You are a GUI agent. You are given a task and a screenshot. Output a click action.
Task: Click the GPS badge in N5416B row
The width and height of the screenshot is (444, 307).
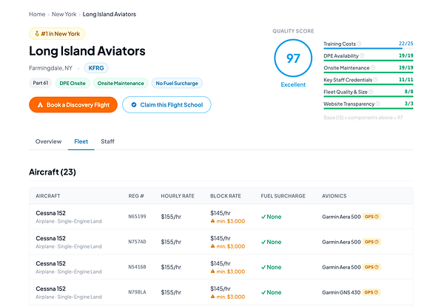tap(371, 267)
